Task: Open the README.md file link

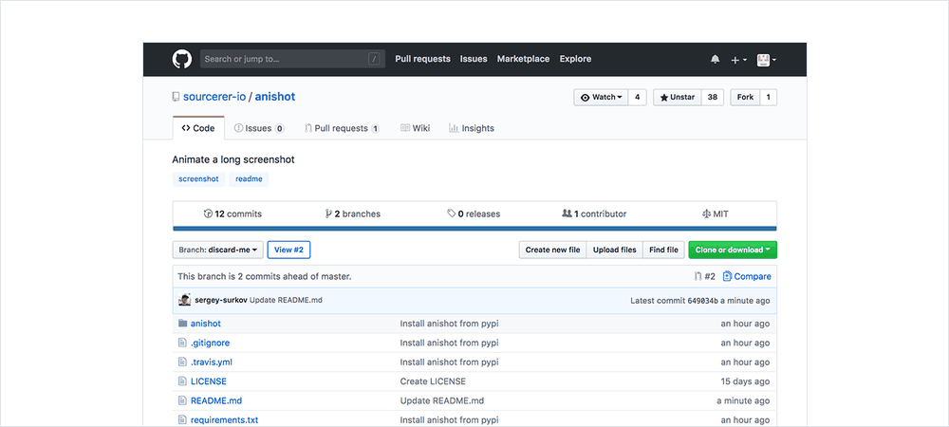Action: pos(215,400)
